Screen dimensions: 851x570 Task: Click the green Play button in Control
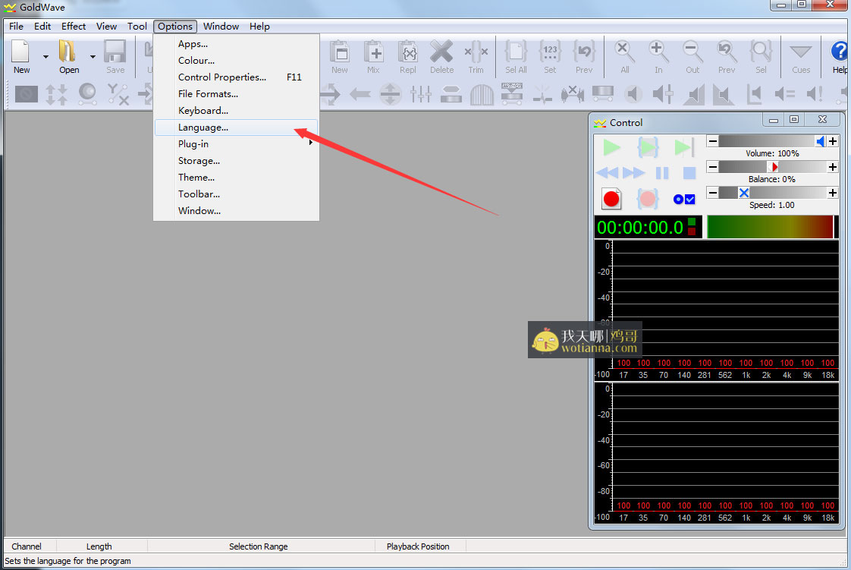click(x=611, y=147)
